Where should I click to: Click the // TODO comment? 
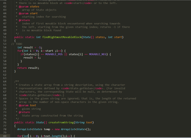coord(16,44)
